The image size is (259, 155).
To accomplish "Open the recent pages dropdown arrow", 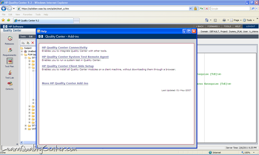I will coord(14,8).
